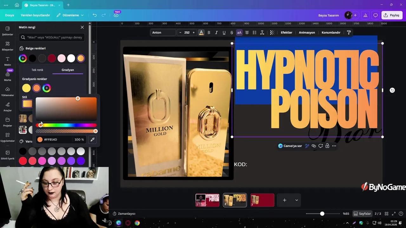Pick color with the eyedropper tool
Image resolution: width=406 pixels, height=228 pixels.
tap(93, 139)
